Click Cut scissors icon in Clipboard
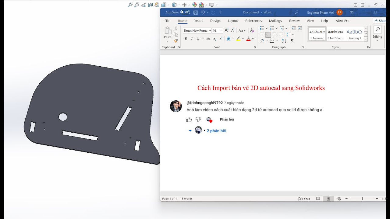The image size is (390, 219). [x=176, y=29]
